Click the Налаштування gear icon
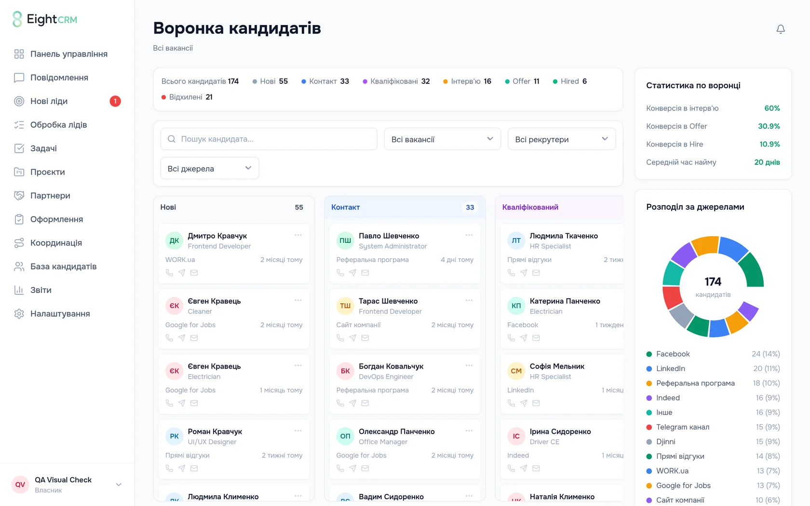Image resolution: width=810 pixels, height=506 pixels. (19, 314)
